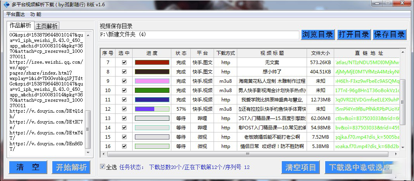Uncheck the checkbox for row 9
The image size is (414, 181).
124,81
